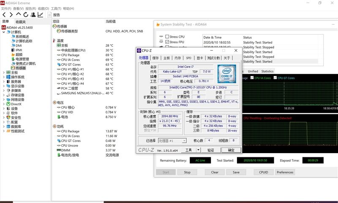
Task: Switch to 显卡 tab in CPU-Z
Action: tap(200, 58)
